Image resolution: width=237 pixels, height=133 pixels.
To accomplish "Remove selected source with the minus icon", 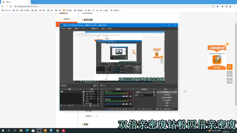I will click(x=87, y=106).
